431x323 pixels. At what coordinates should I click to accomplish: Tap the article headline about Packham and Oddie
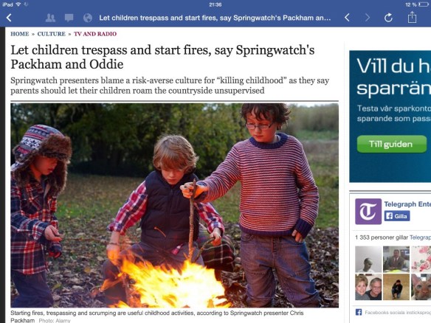(x=162, y=57)
